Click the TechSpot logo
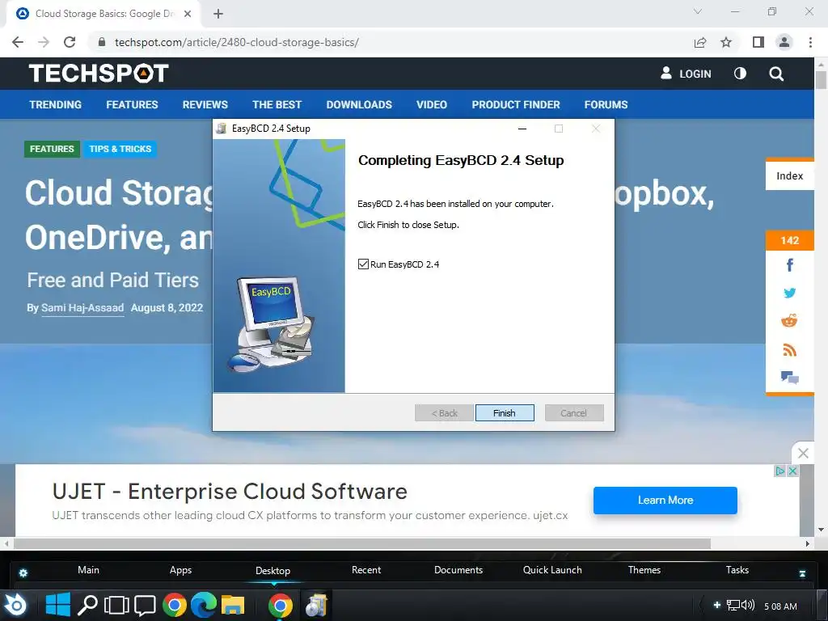This screenshot has height=621, width=828. coord(99,74)
